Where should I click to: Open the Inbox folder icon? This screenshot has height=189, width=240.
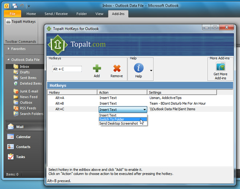pos(16,66)
